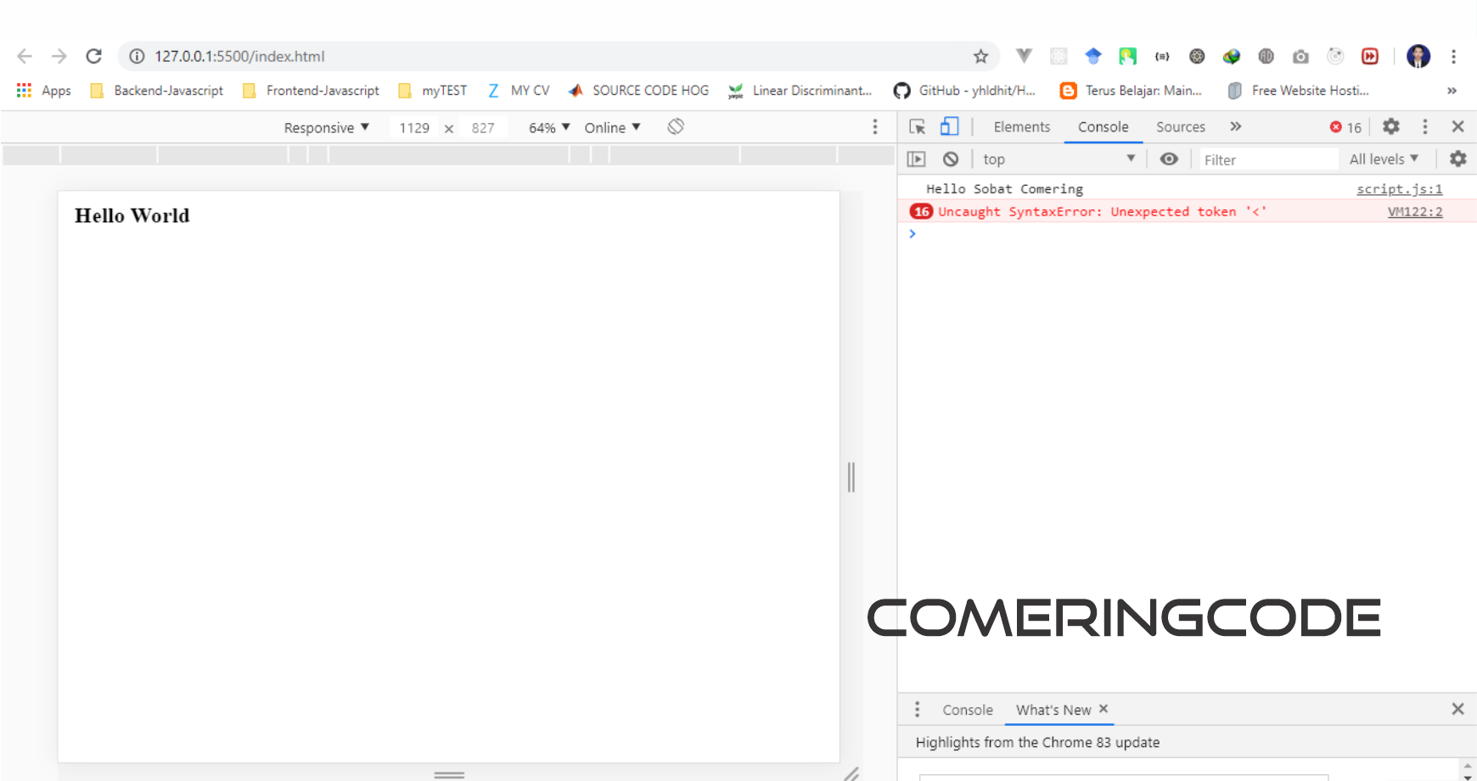Open device toolbar more options dots

point(875,126)
